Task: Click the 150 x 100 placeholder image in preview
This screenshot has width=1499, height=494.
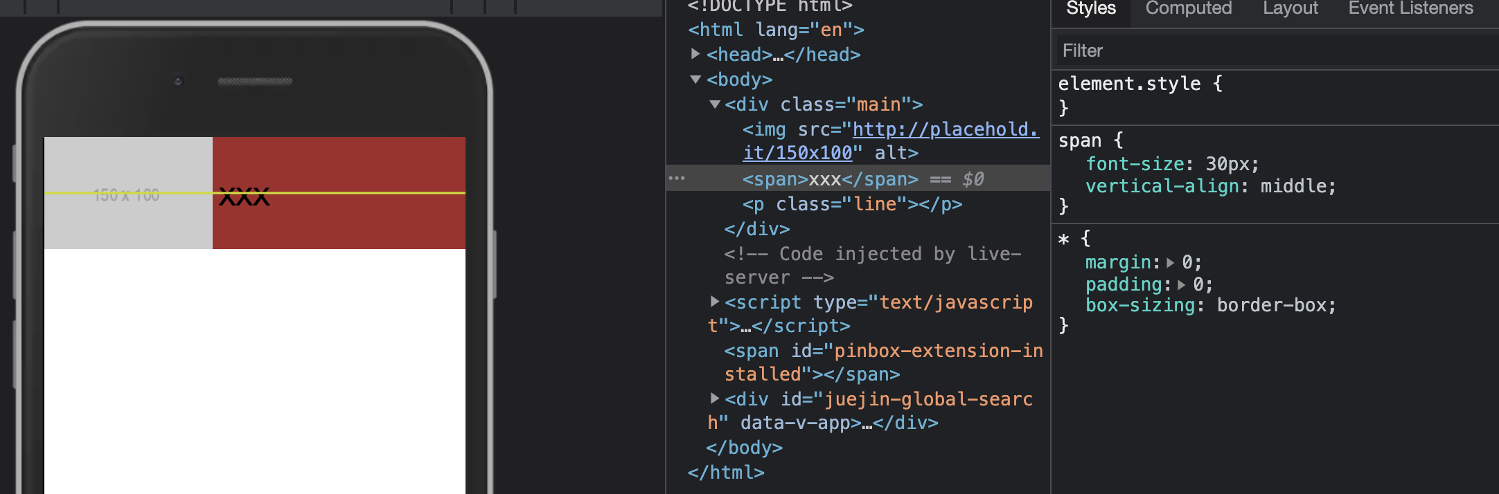Action: [127, 194]
